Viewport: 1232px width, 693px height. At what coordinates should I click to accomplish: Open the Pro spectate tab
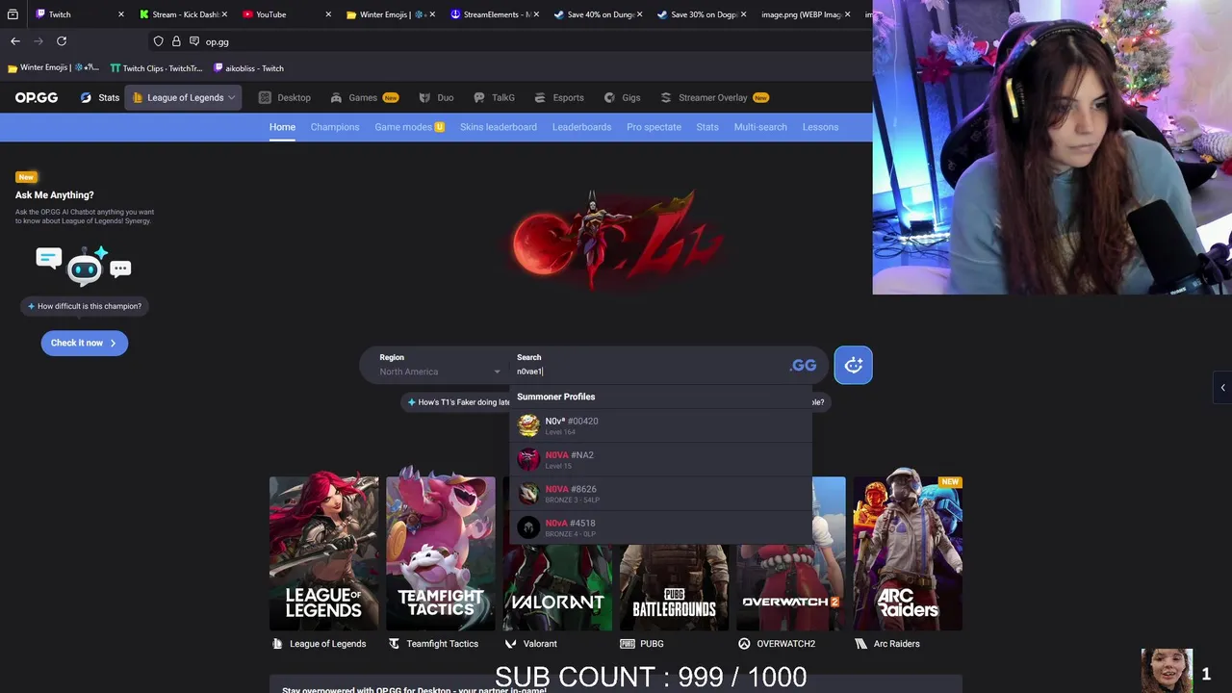click(x=654, y=127)
